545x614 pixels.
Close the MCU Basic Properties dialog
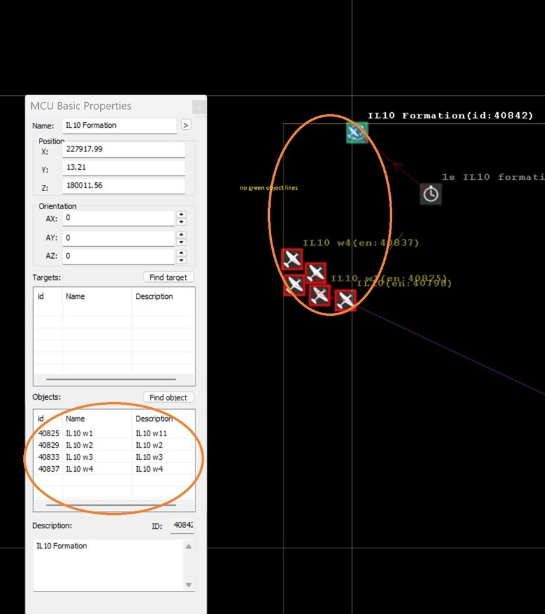click(x=199, y=107)
